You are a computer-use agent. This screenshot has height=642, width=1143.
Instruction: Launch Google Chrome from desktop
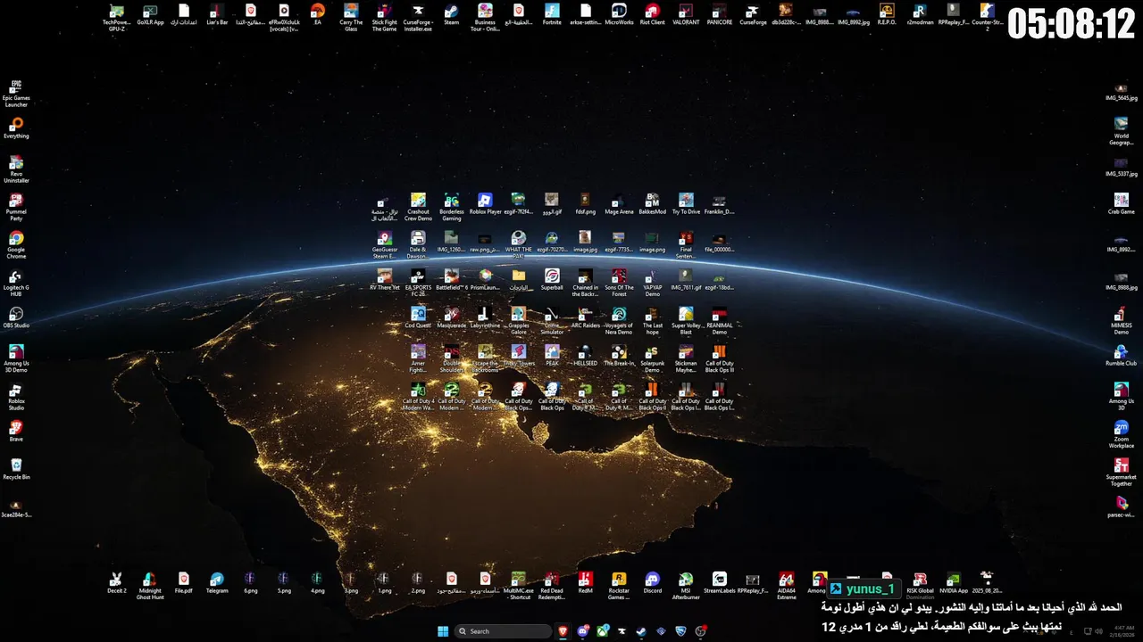(x=16, y=245)
